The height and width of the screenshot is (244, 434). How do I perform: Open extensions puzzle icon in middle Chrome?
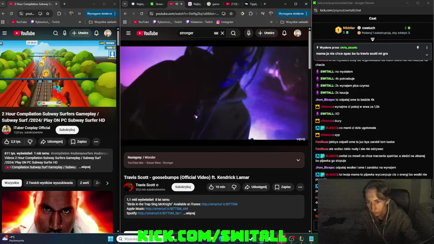(251, 14)
